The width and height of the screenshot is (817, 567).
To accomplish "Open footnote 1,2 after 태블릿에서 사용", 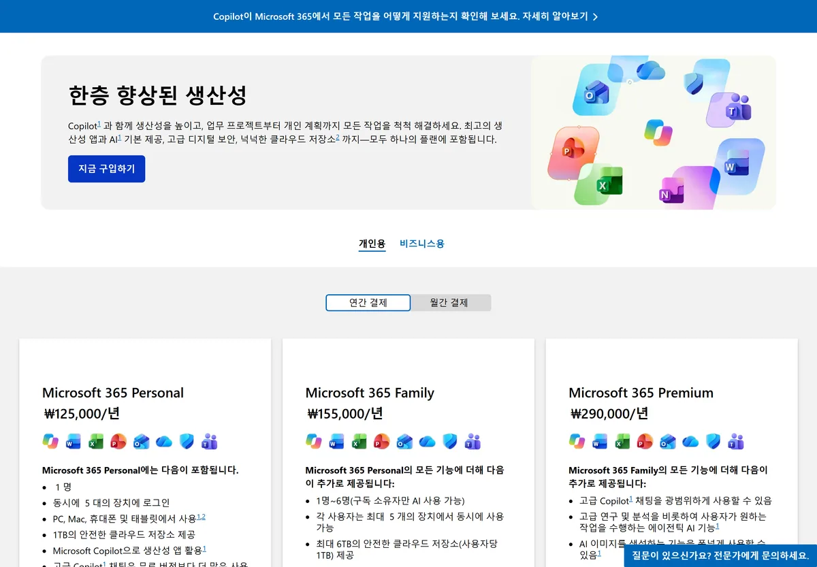I will 201,517.
